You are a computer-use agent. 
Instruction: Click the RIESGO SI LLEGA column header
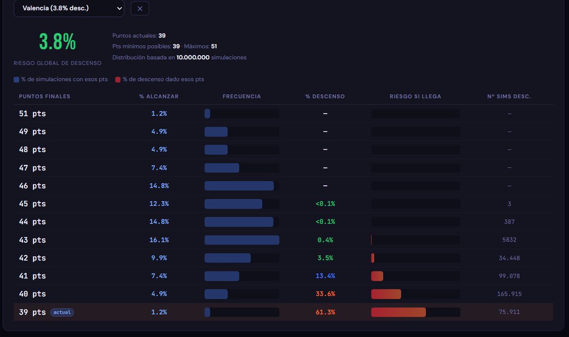pyautogui.click(x=415, y=96)
